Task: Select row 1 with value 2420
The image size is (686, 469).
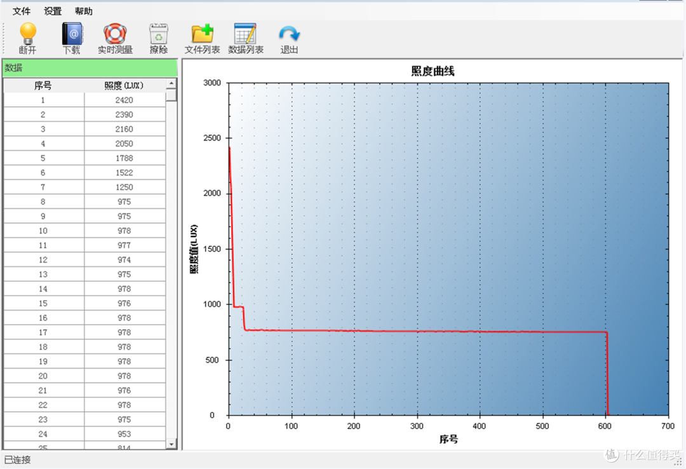Action: (x=84, y=100)
